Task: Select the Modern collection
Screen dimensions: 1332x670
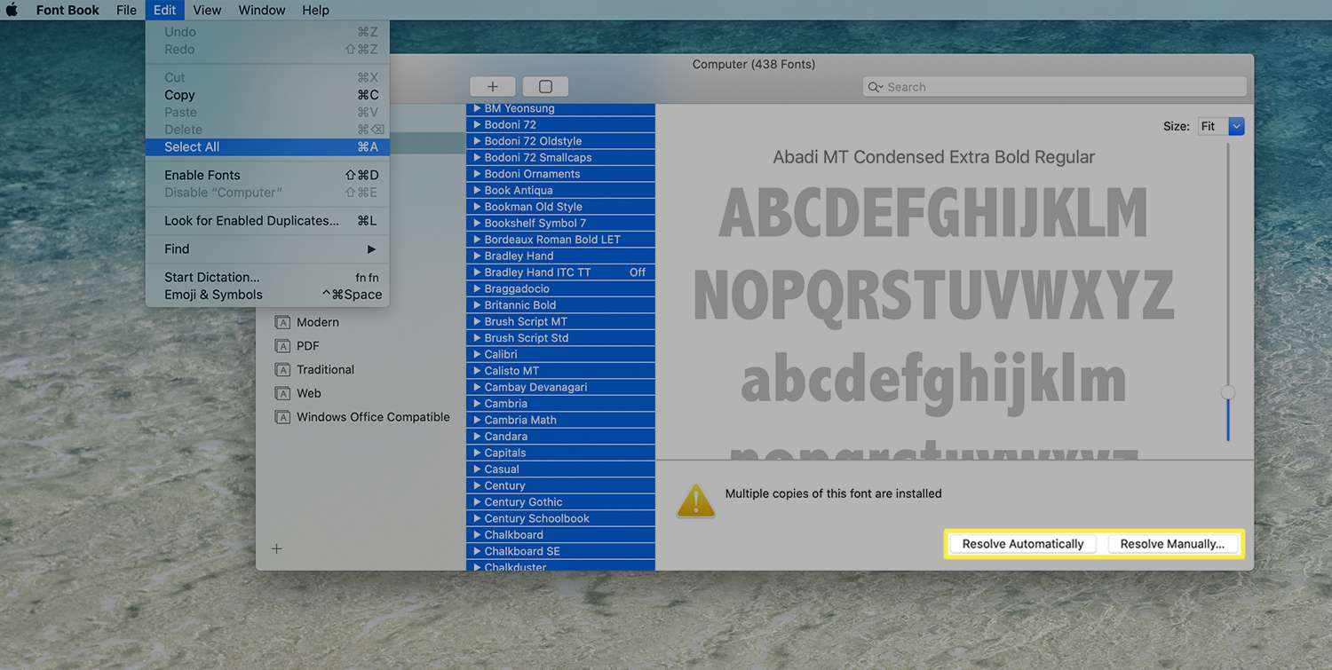Action: coord(318,322)
